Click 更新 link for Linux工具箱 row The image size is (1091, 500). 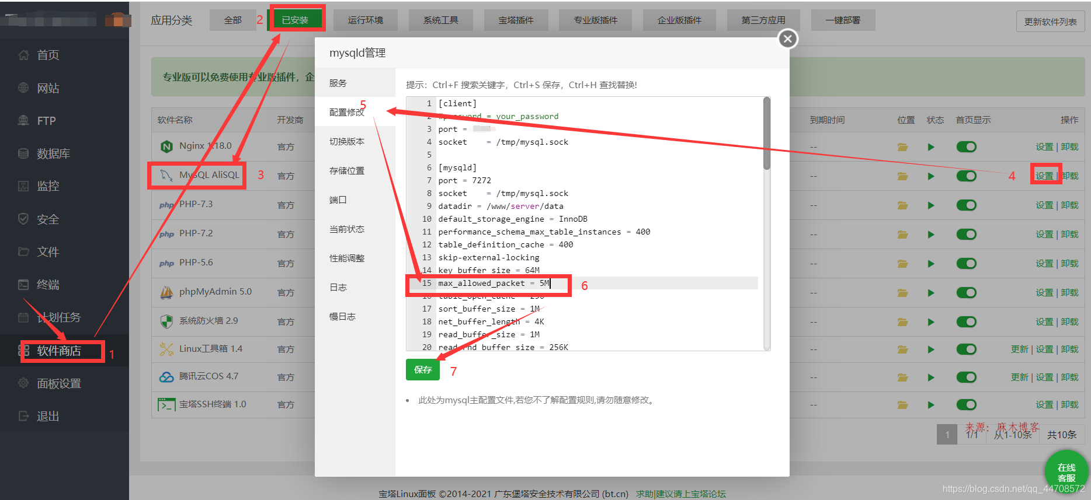(x=1020, y=349)
